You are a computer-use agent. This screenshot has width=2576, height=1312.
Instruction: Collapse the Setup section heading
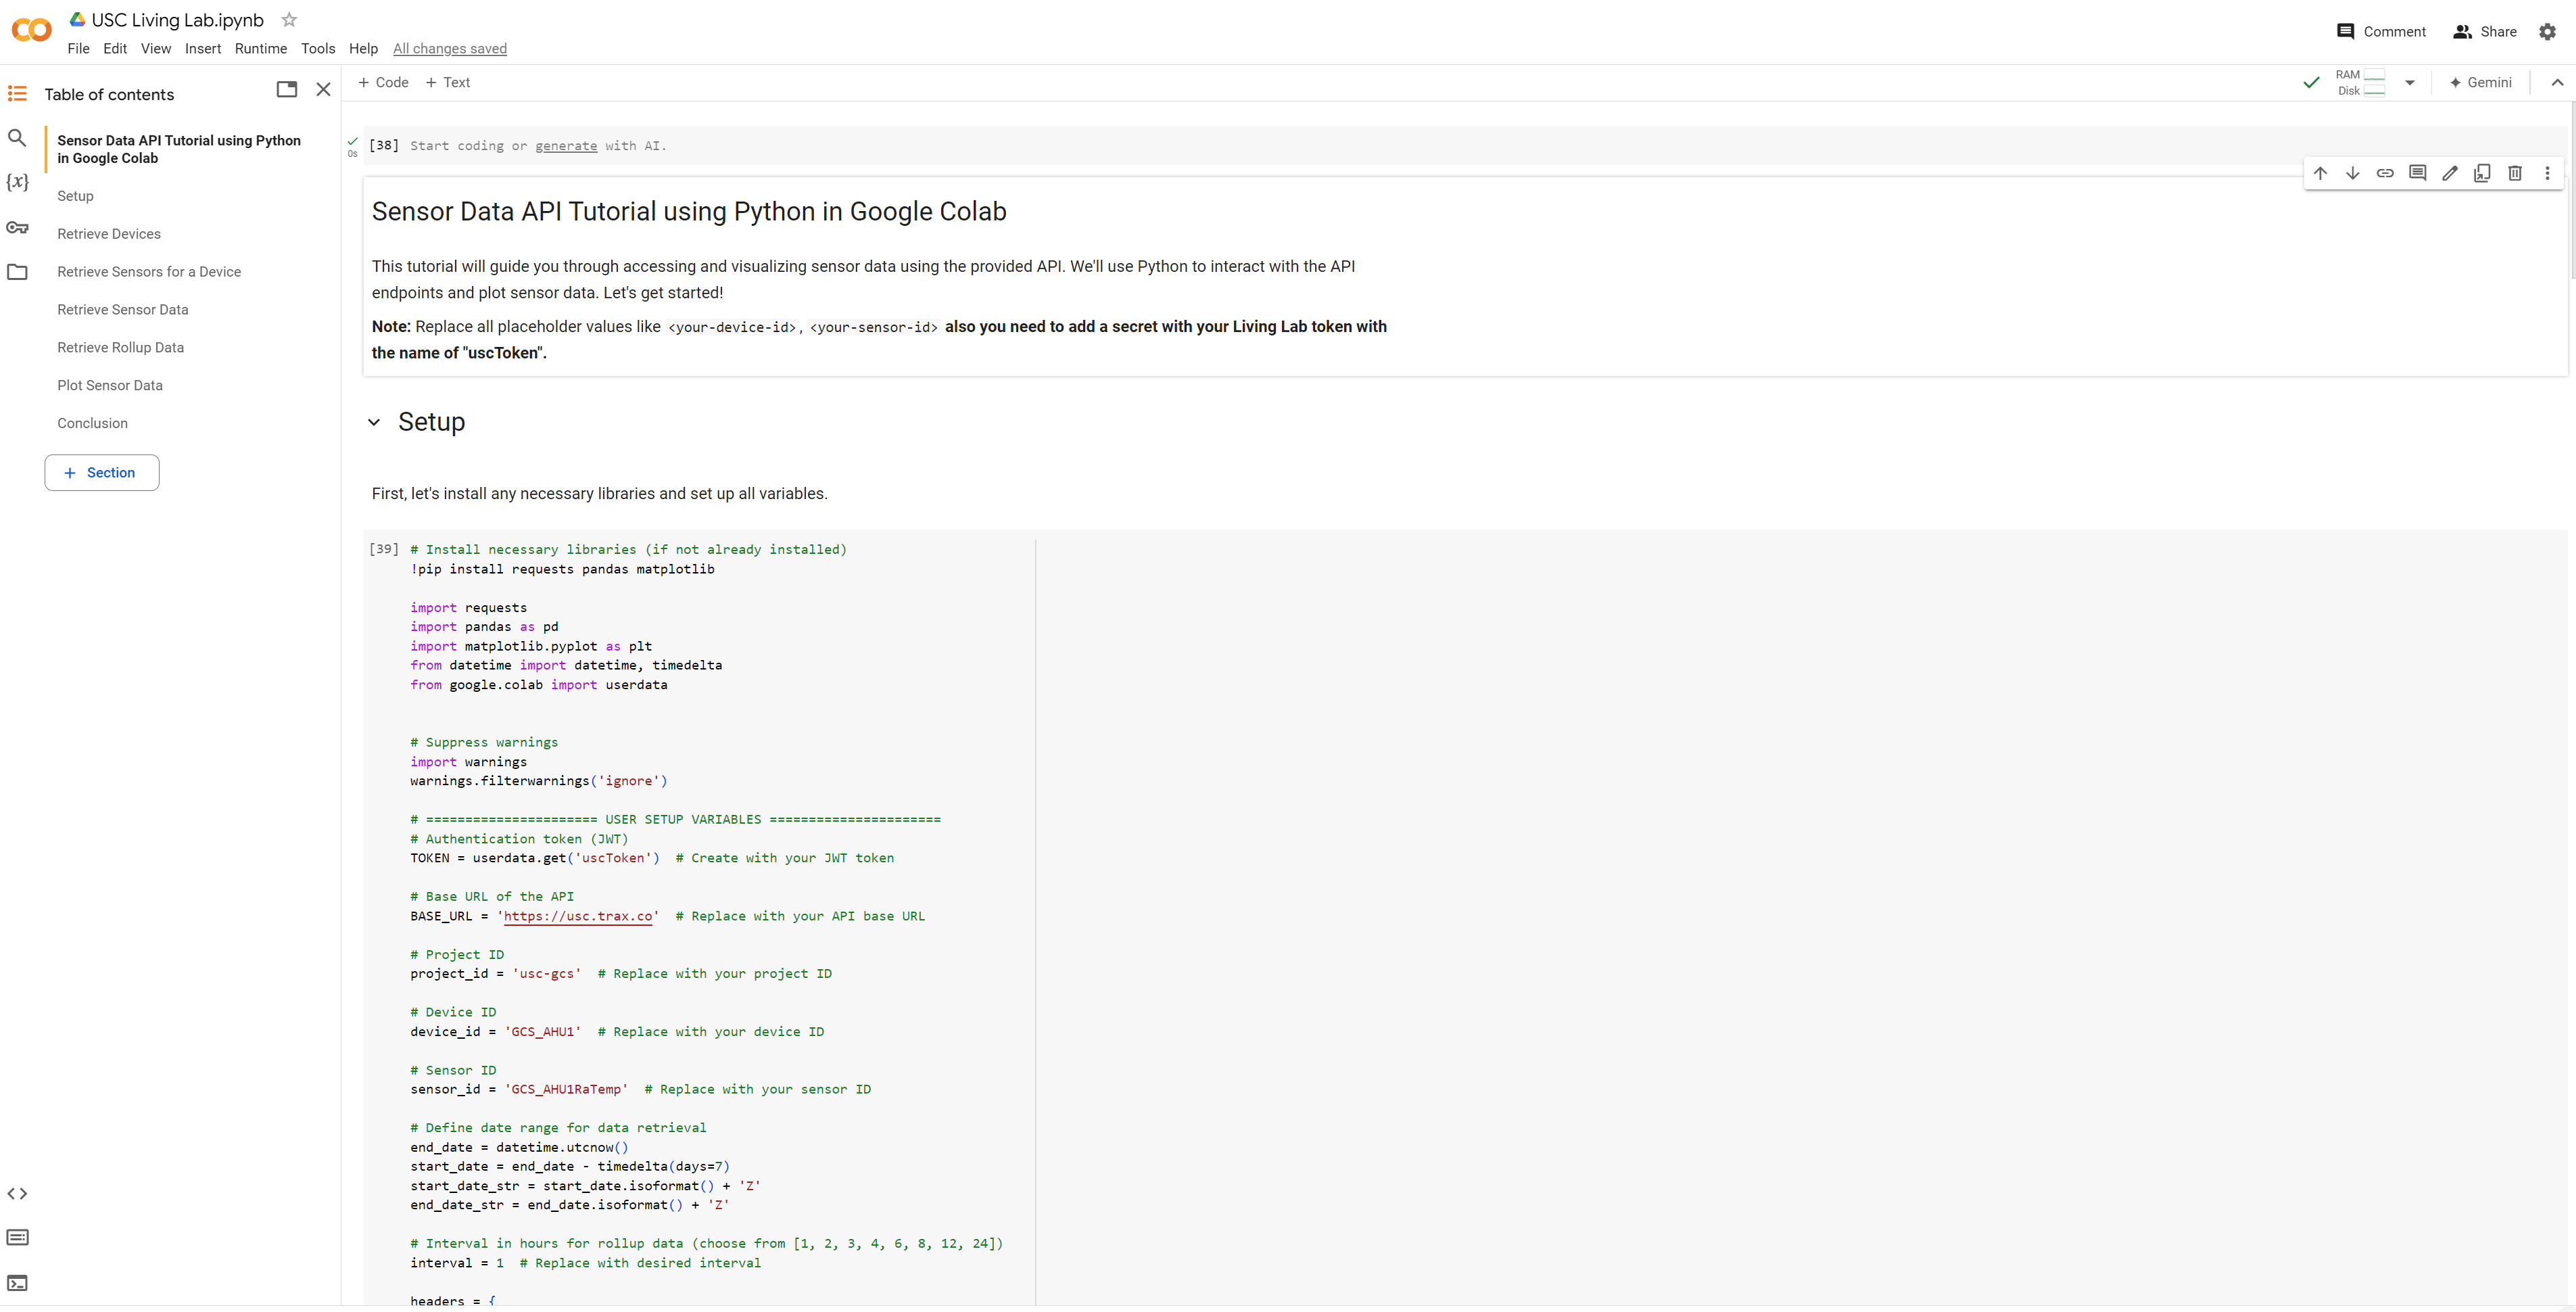tap(374, 421)
